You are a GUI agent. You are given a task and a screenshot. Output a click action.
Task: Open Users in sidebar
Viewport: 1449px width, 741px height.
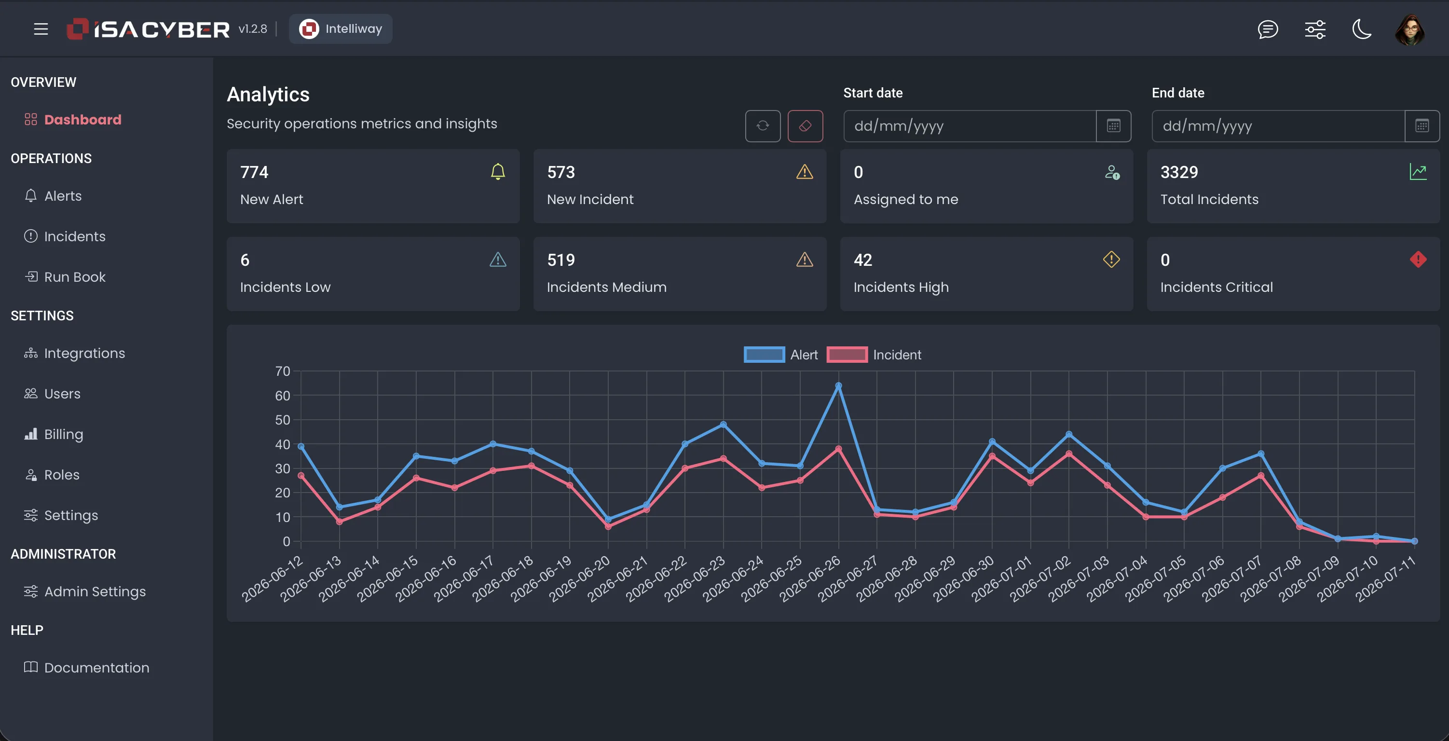tap(52, 394)
